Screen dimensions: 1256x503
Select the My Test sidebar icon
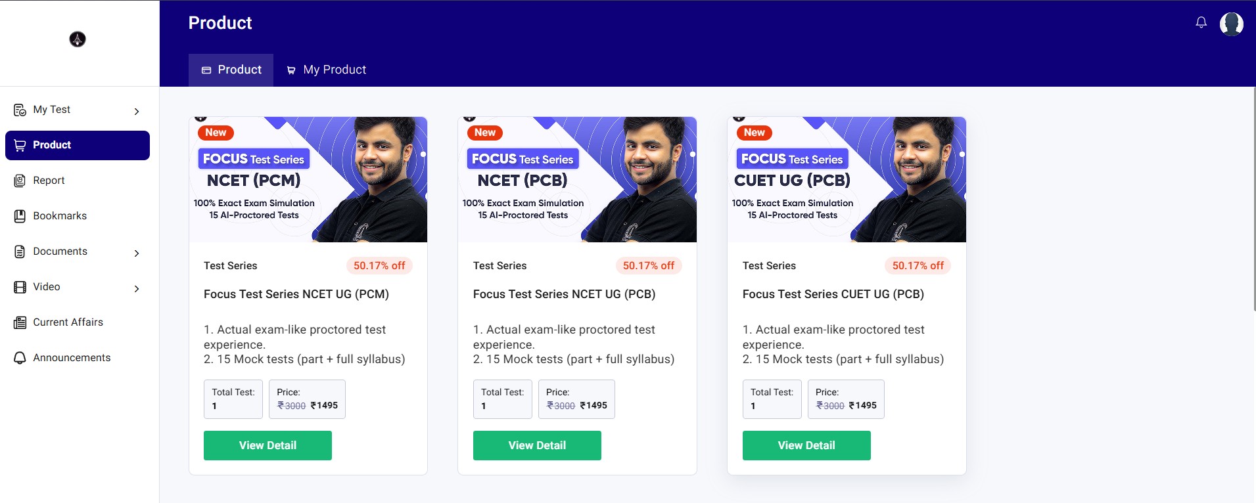pos(19,110)
